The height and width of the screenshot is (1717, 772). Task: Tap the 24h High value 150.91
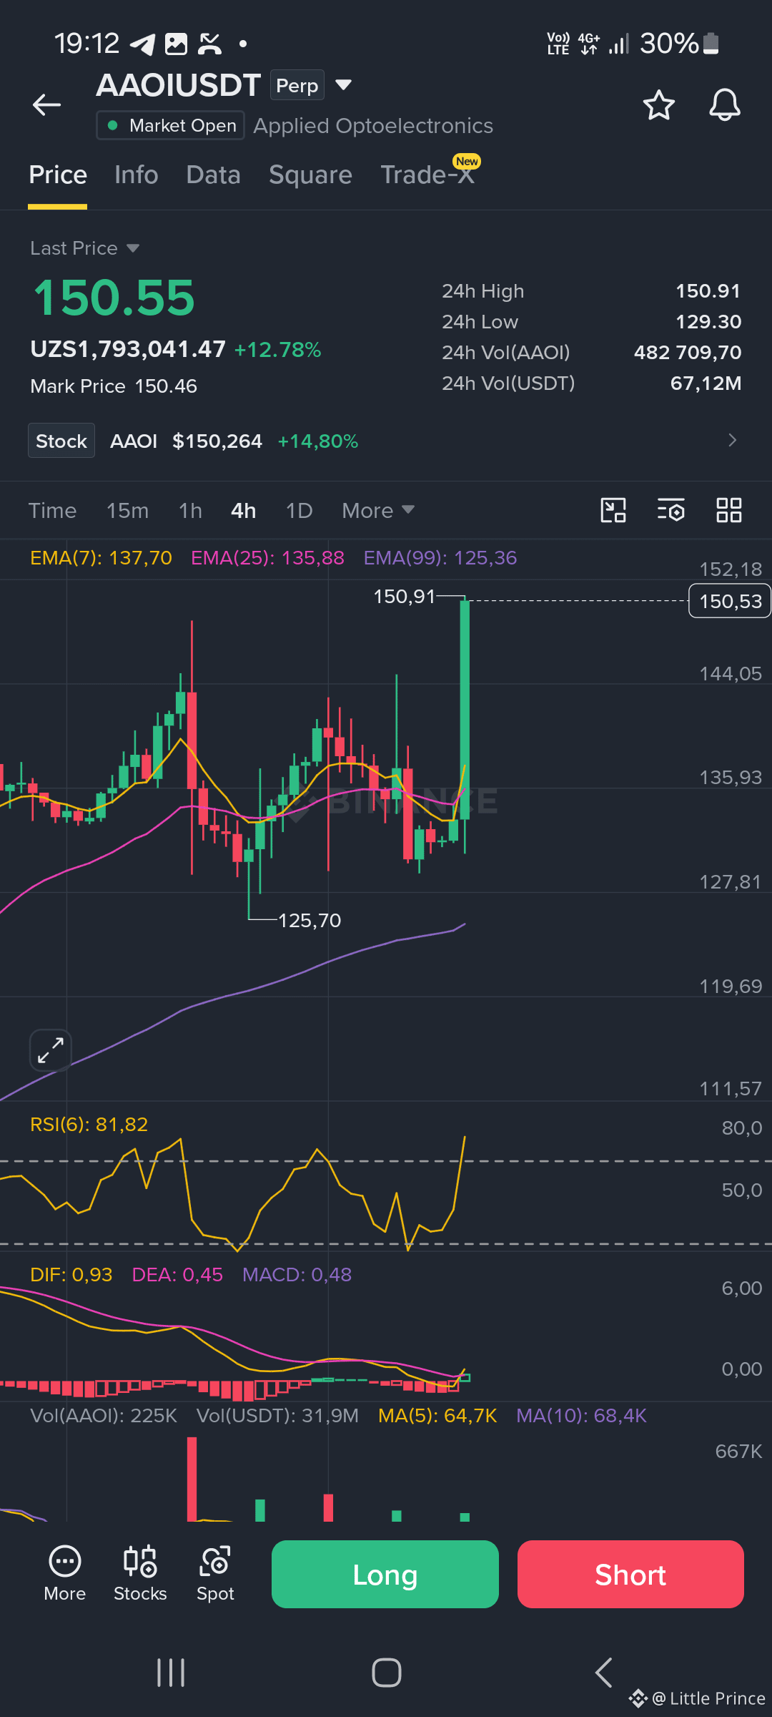(708, 290)
